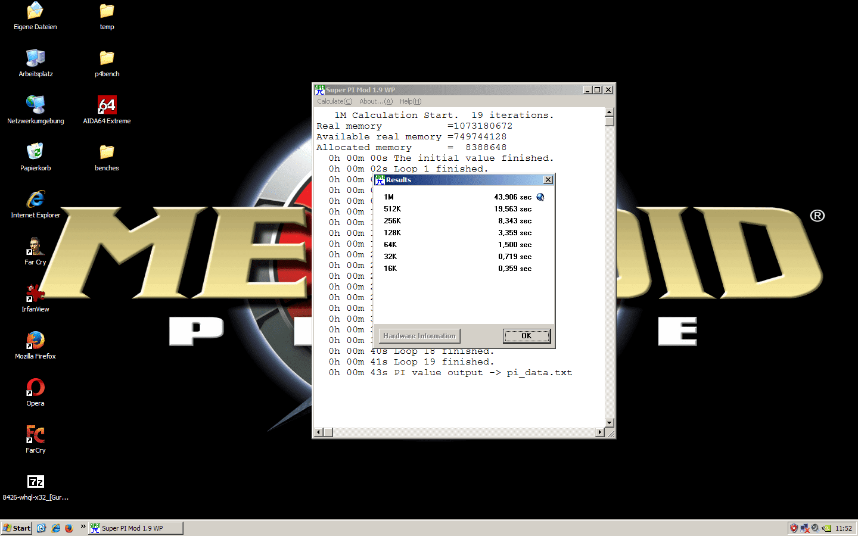Open the About menu
The width and height of the screenshot is (858, 536).
tap(376, 101)
